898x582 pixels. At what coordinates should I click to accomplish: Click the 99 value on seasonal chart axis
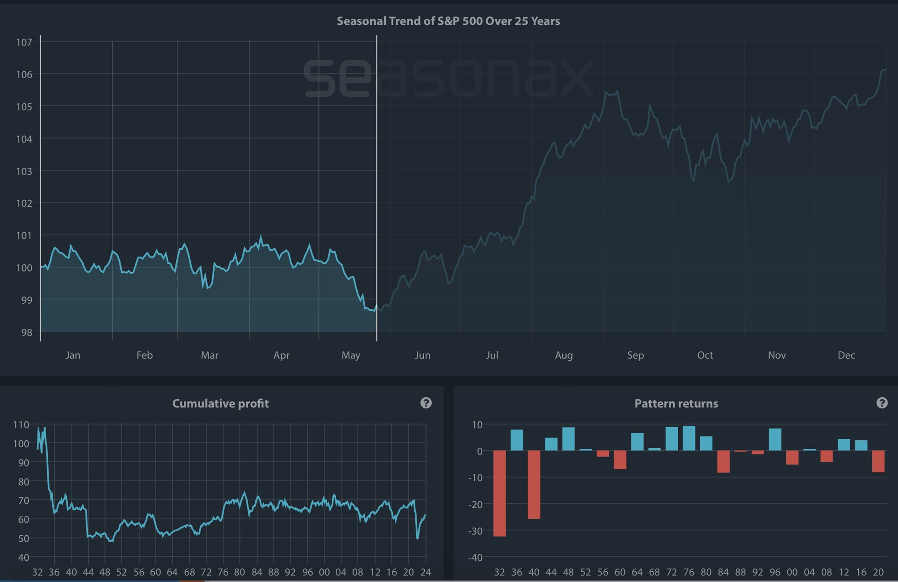tap(27, 300)
